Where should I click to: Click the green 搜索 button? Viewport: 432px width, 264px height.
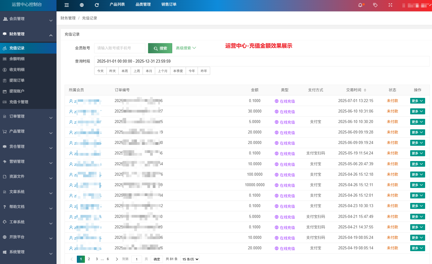point(160,48)
